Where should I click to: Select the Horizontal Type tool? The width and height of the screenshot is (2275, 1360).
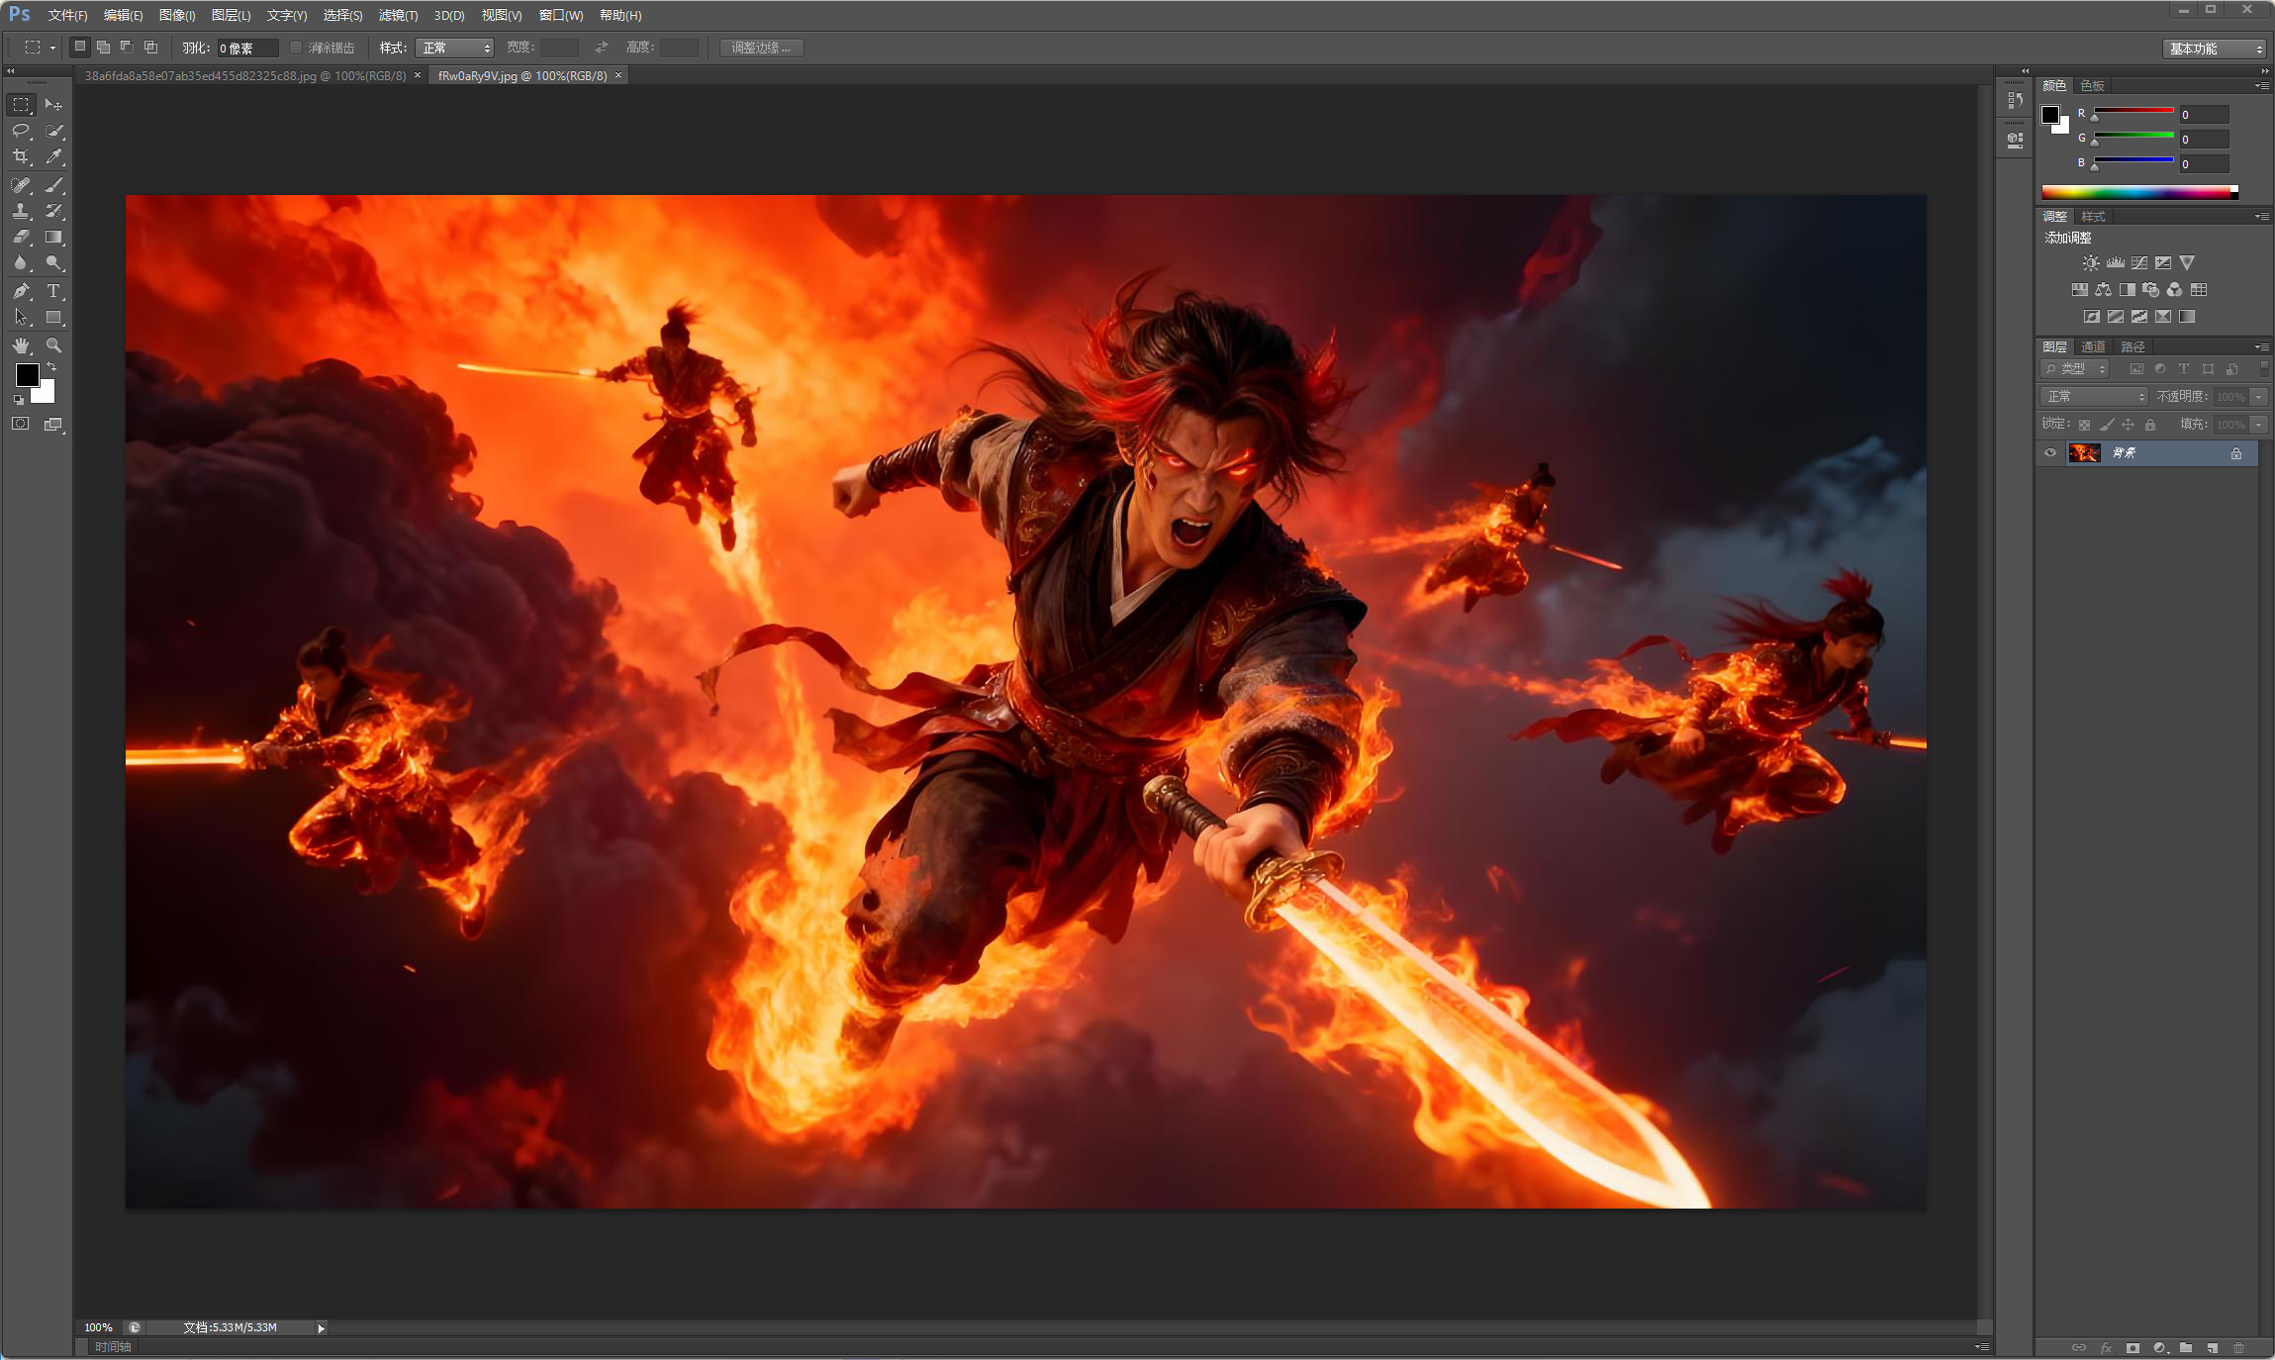[53, 291]
